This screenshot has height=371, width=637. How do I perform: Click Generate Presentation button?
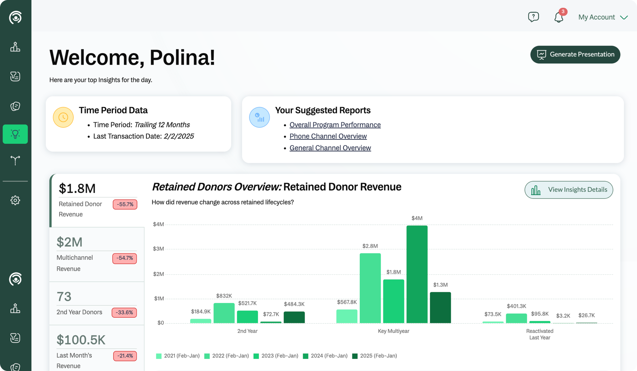click(x=575, y=55)
